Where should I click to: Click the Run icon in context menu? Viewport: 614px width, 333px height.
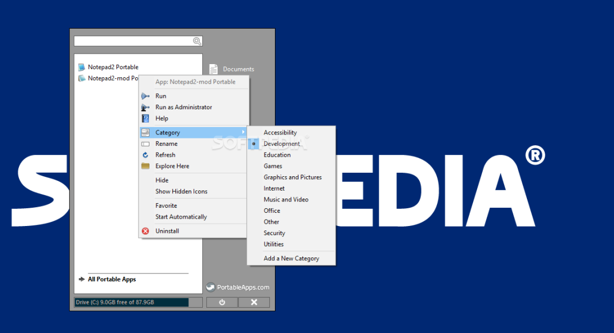pos(145,96)
